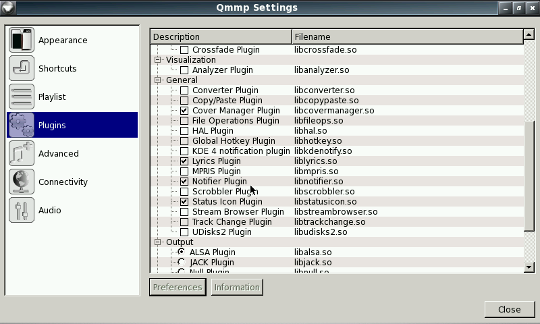Open the Connectivity settings section

72,182
